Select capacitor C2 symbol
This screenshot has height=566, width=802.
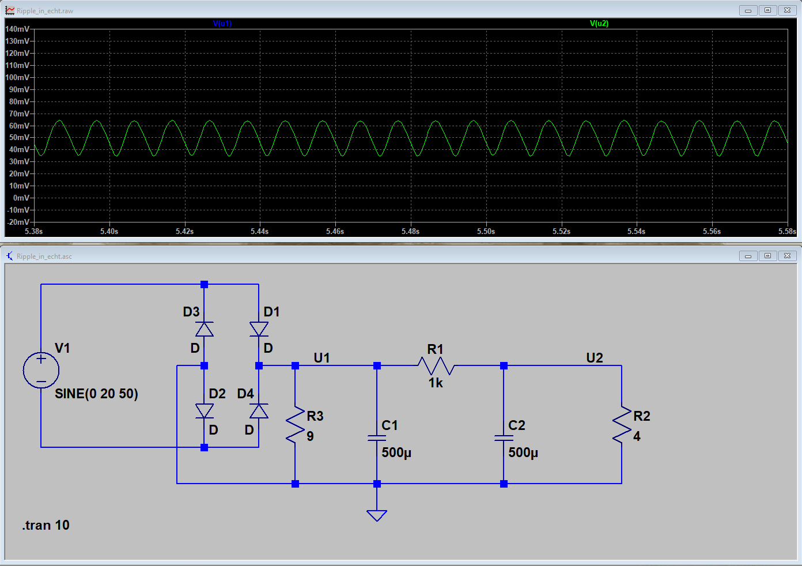click(504, 438)
